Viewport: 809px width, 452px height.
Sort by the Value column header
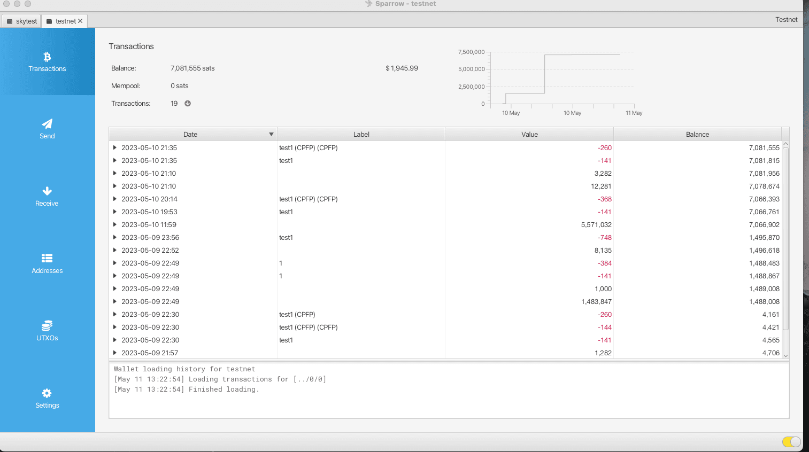(x=529, y=134)
